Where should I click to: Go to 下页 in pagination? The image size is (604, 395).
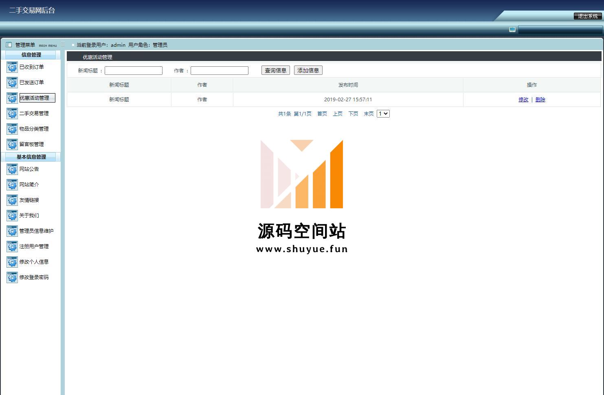[353, 114]
